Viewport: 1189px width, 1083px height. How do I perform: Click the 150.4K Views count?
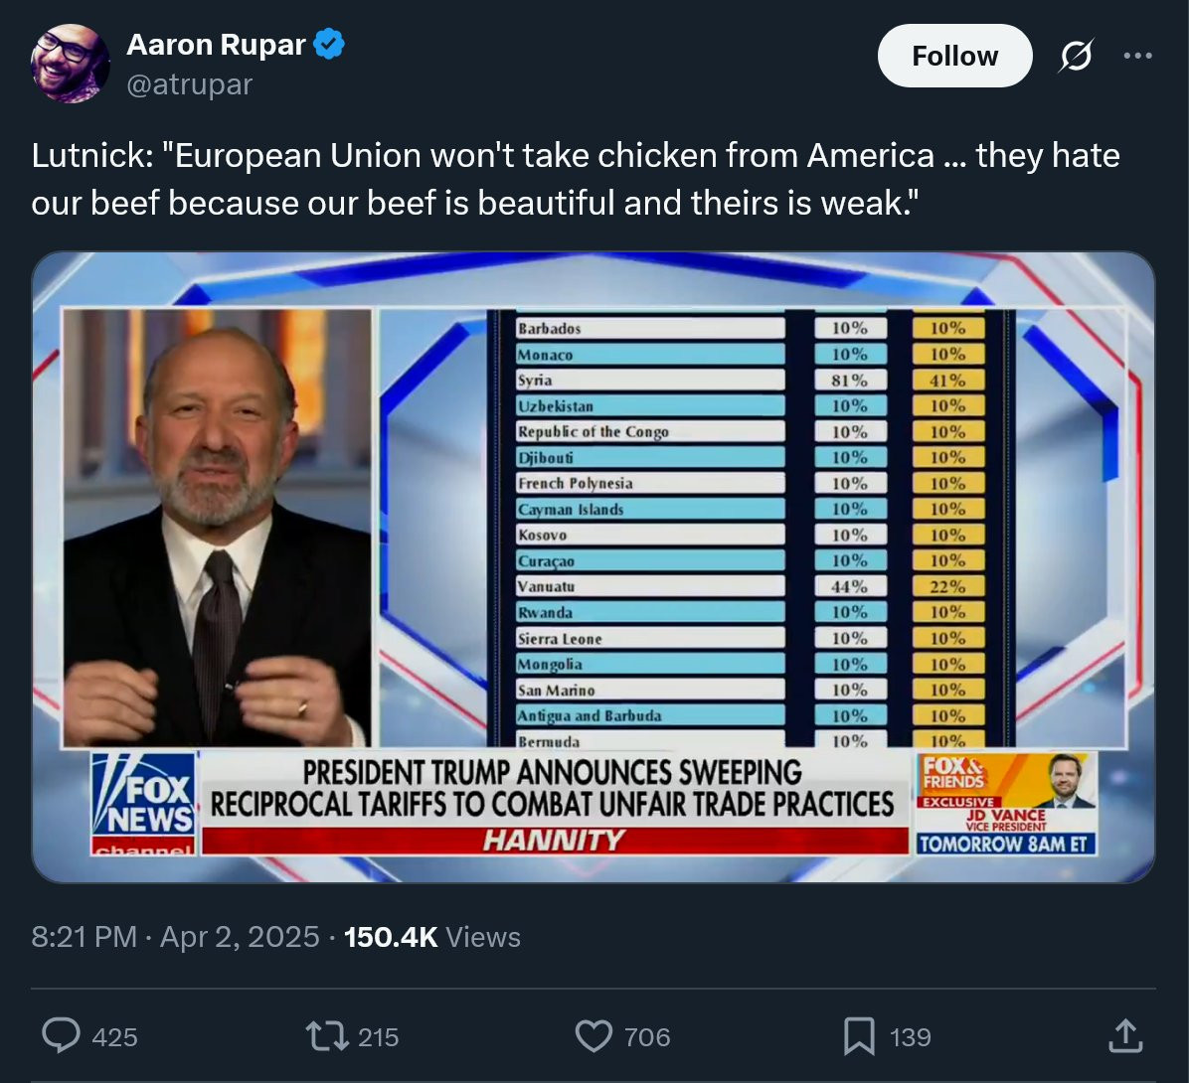(x=431, y=937)
